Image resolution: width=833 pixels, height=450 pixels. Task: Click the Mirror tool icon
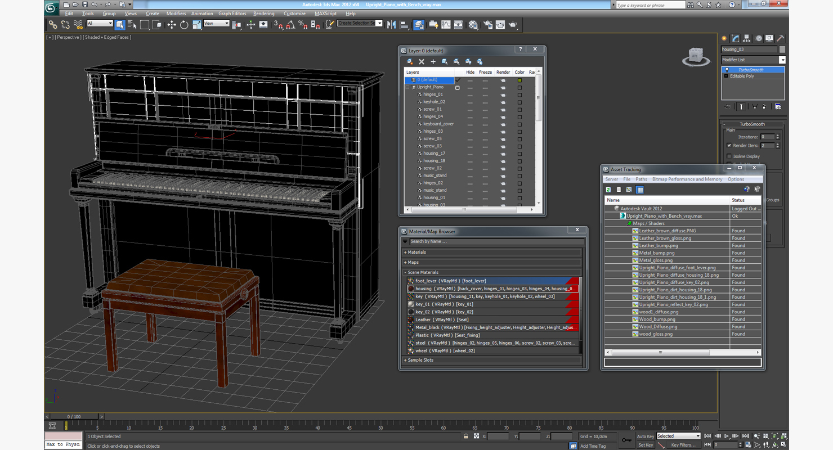tap(392, 25)
